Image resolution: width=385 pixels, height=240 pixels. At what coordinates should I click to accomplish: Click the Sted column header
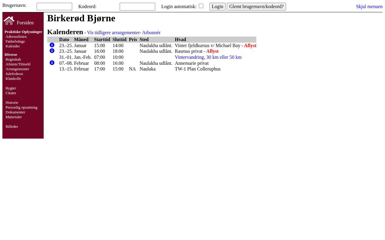tap(144, 40)
